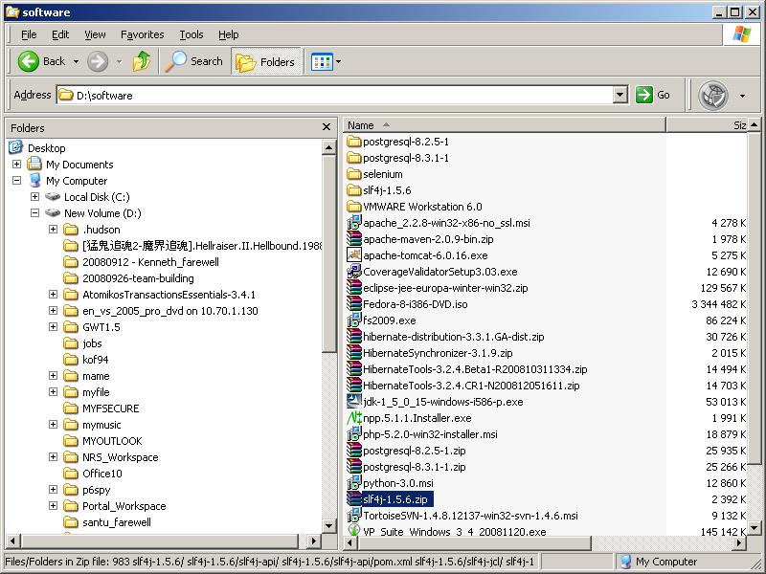This screenshot has width=766, height=574.
Task: Click the Back navigation arrow icon
Action: coord(29,61)
